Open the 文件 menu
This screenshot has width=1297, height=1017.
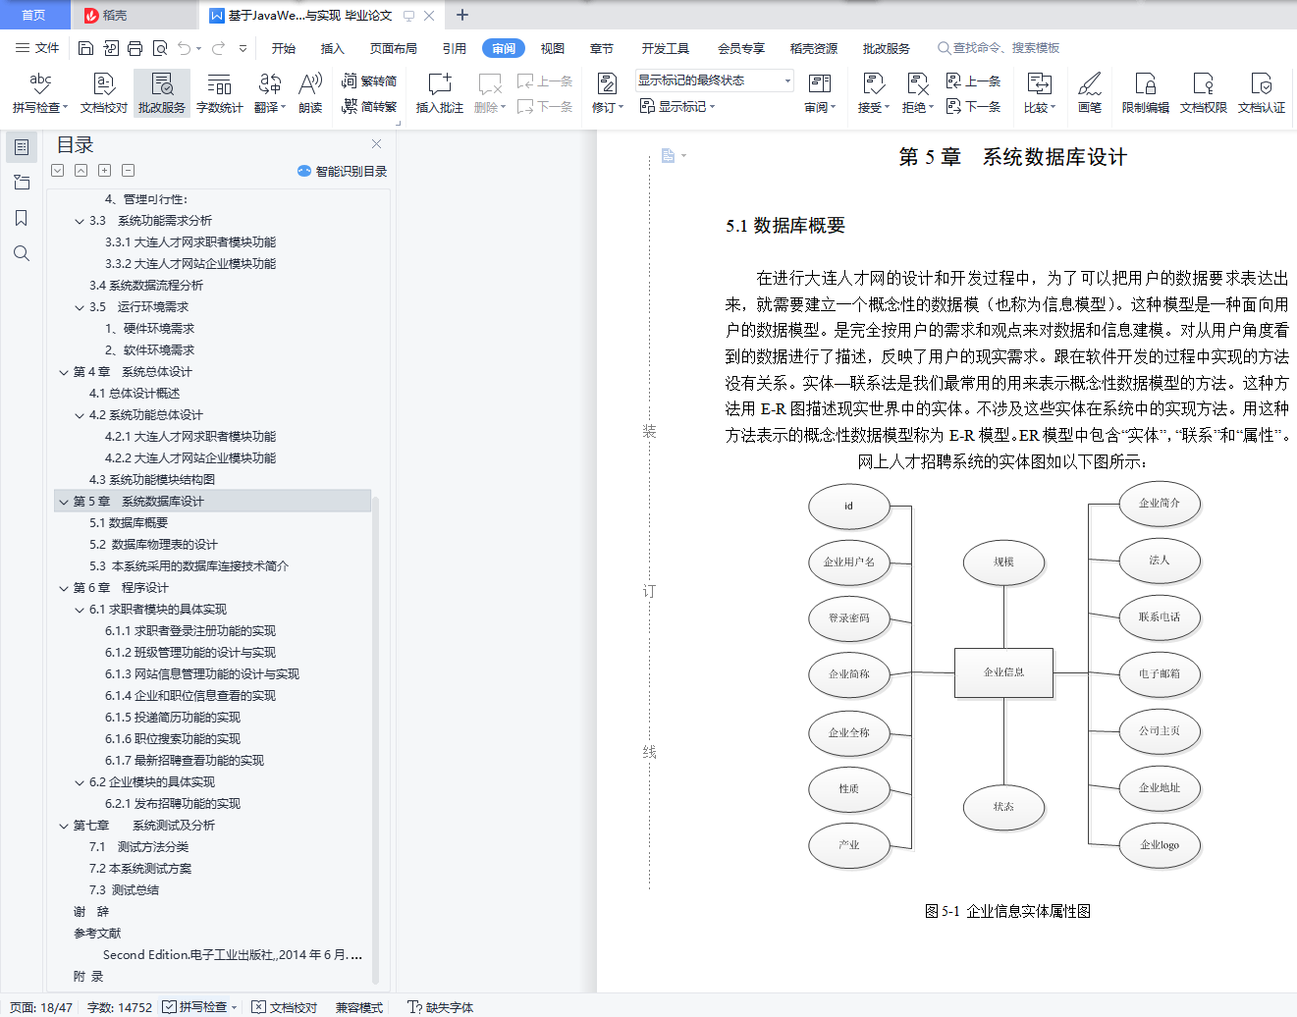point(37,48)
